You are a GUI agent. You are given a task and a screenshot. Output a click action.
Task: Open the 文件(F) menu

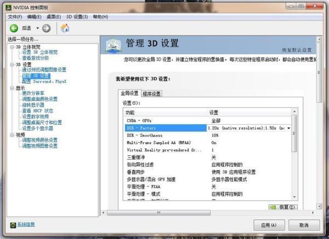click(x=15, y=17)
